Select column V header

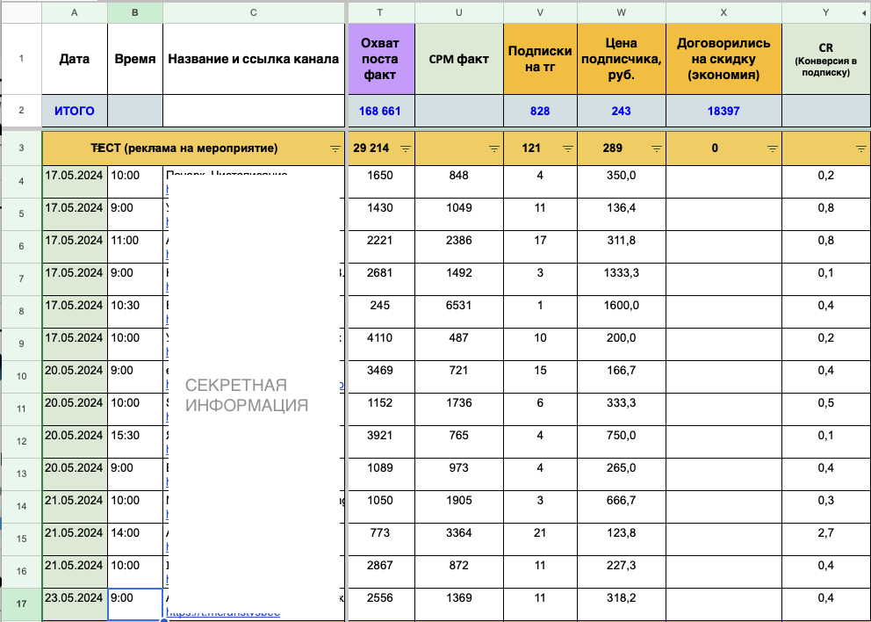click(x=540, y=12)
